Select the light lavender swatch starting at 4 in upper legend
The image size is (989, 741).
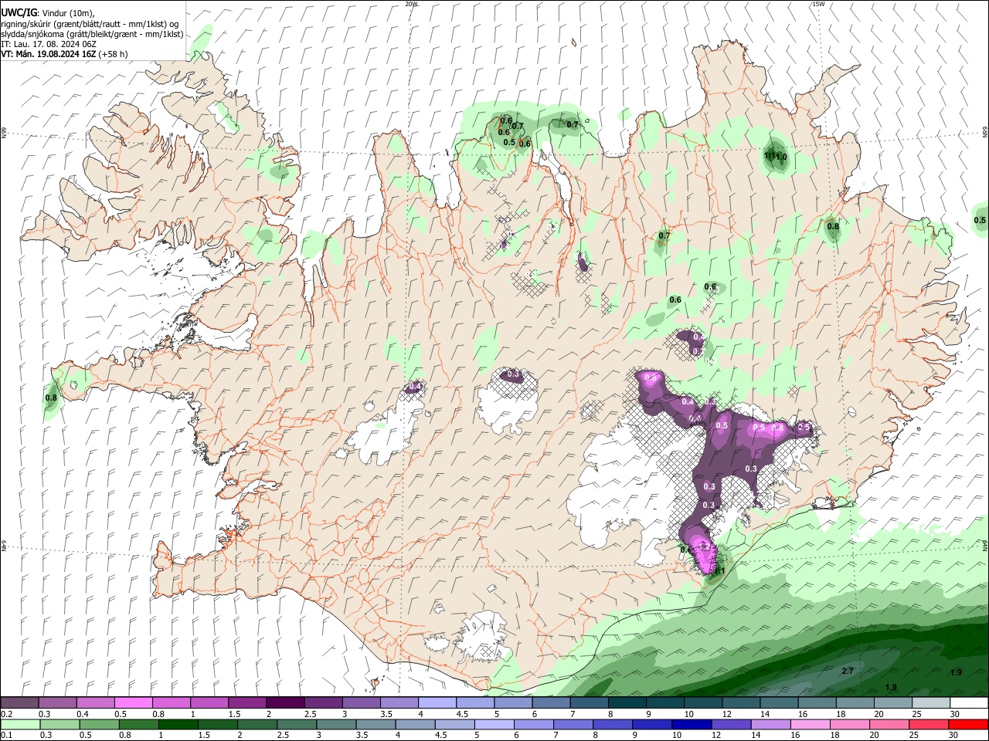click(437, 703)
